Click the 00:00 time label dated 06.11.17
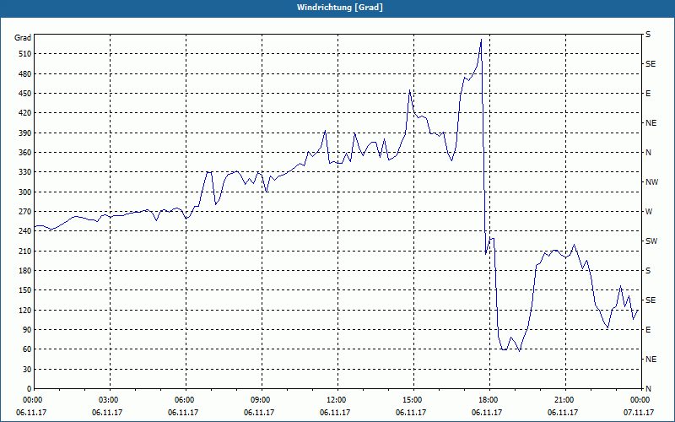The width and height of the screenshot is (675, 422). point(32,399)
